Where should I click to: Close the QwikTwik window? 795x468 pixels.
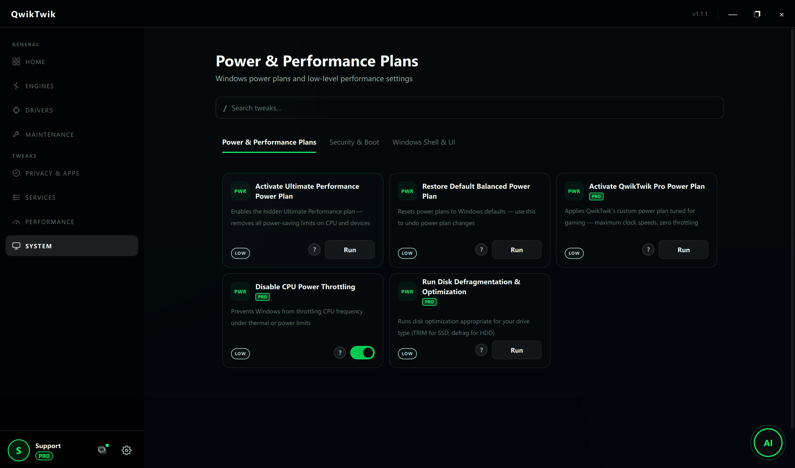pos(781,15)
